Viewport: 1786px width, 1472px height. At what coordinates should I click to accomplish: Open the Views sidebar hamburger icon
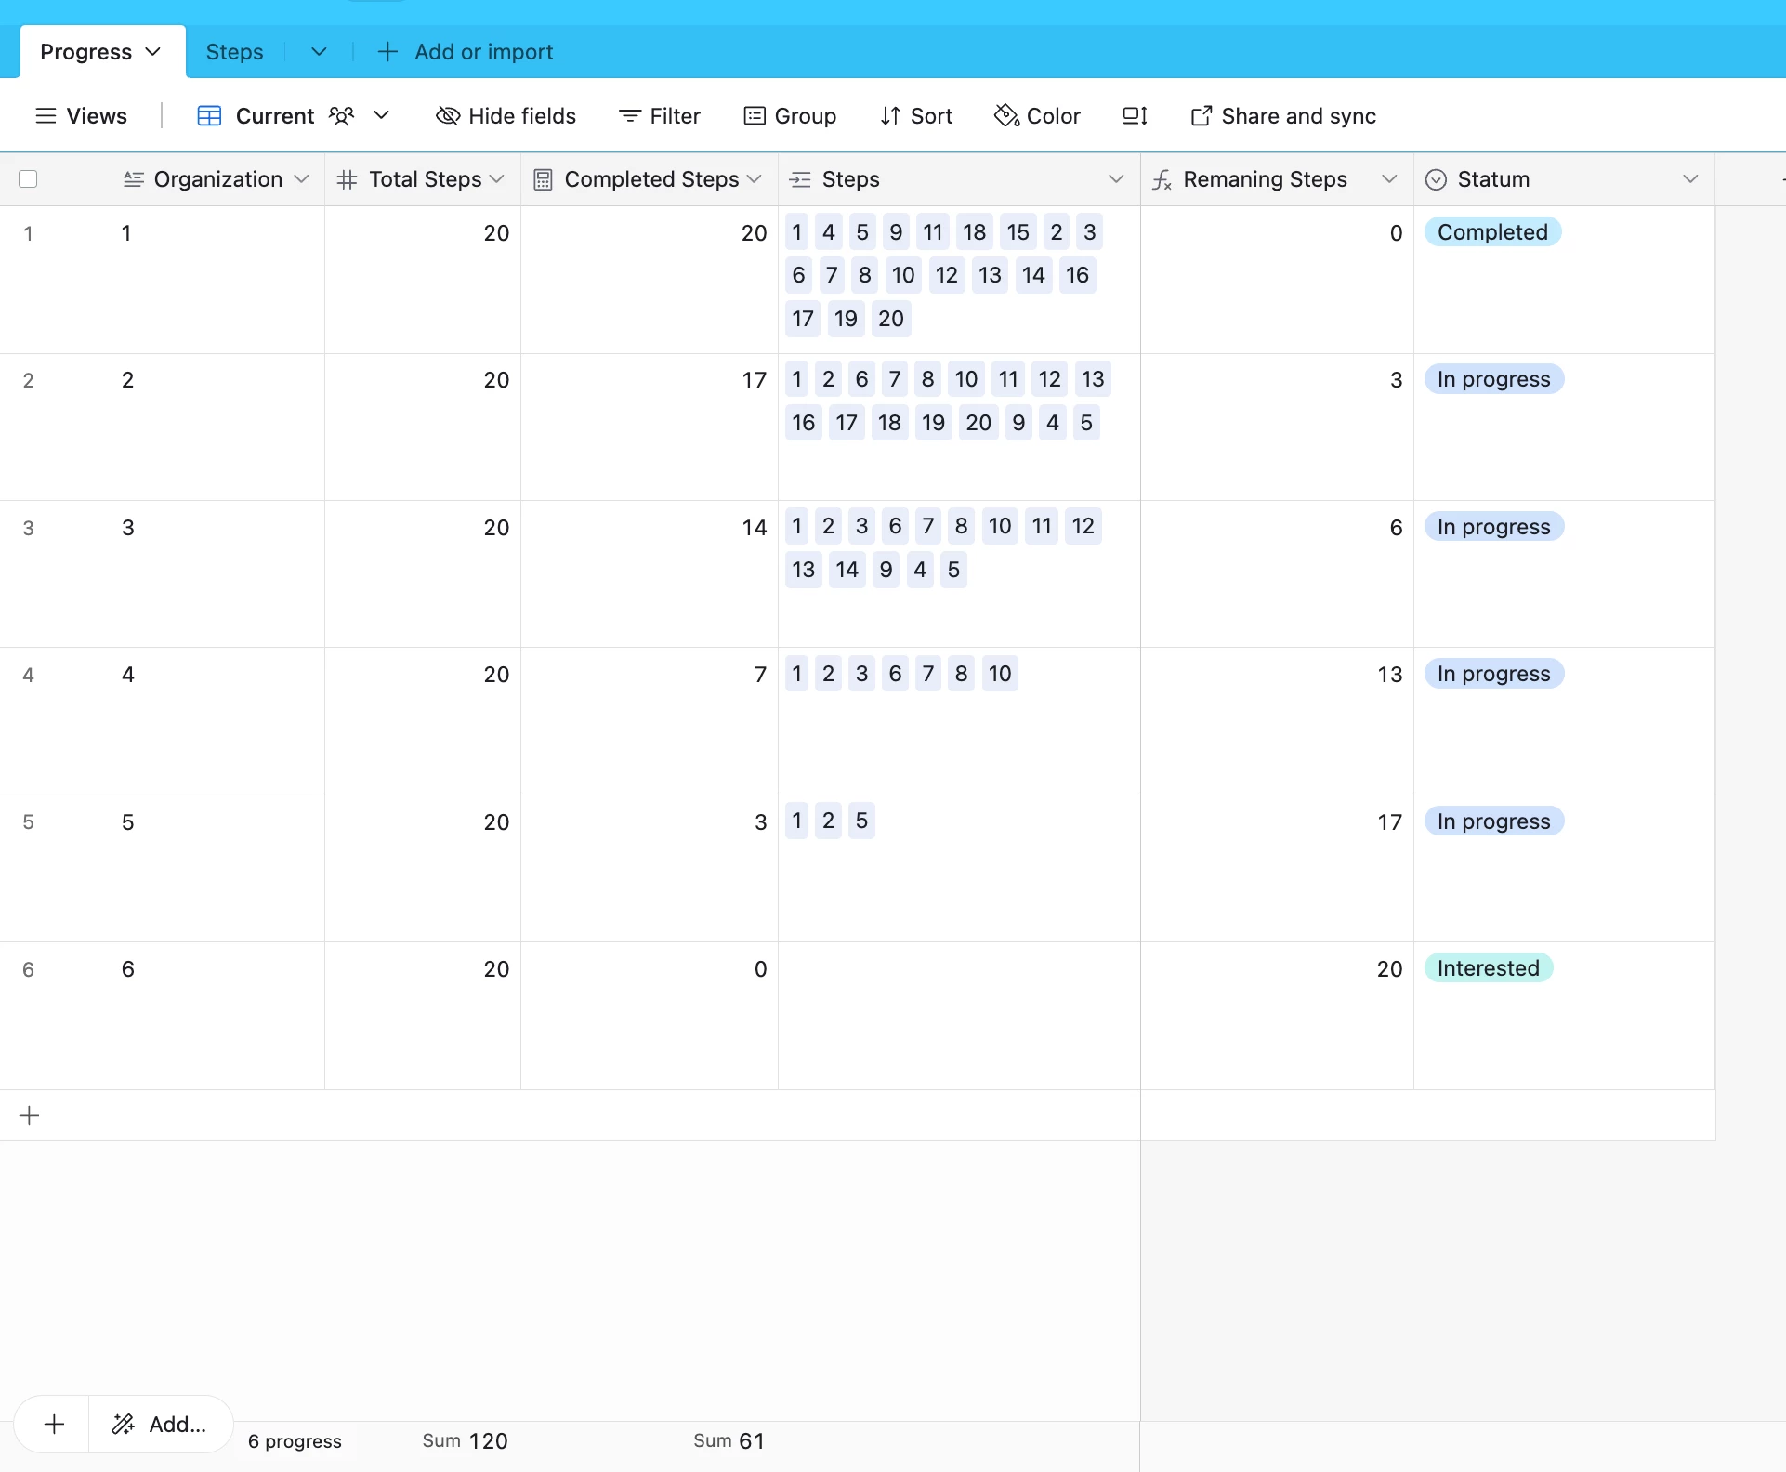pos(46,116)
